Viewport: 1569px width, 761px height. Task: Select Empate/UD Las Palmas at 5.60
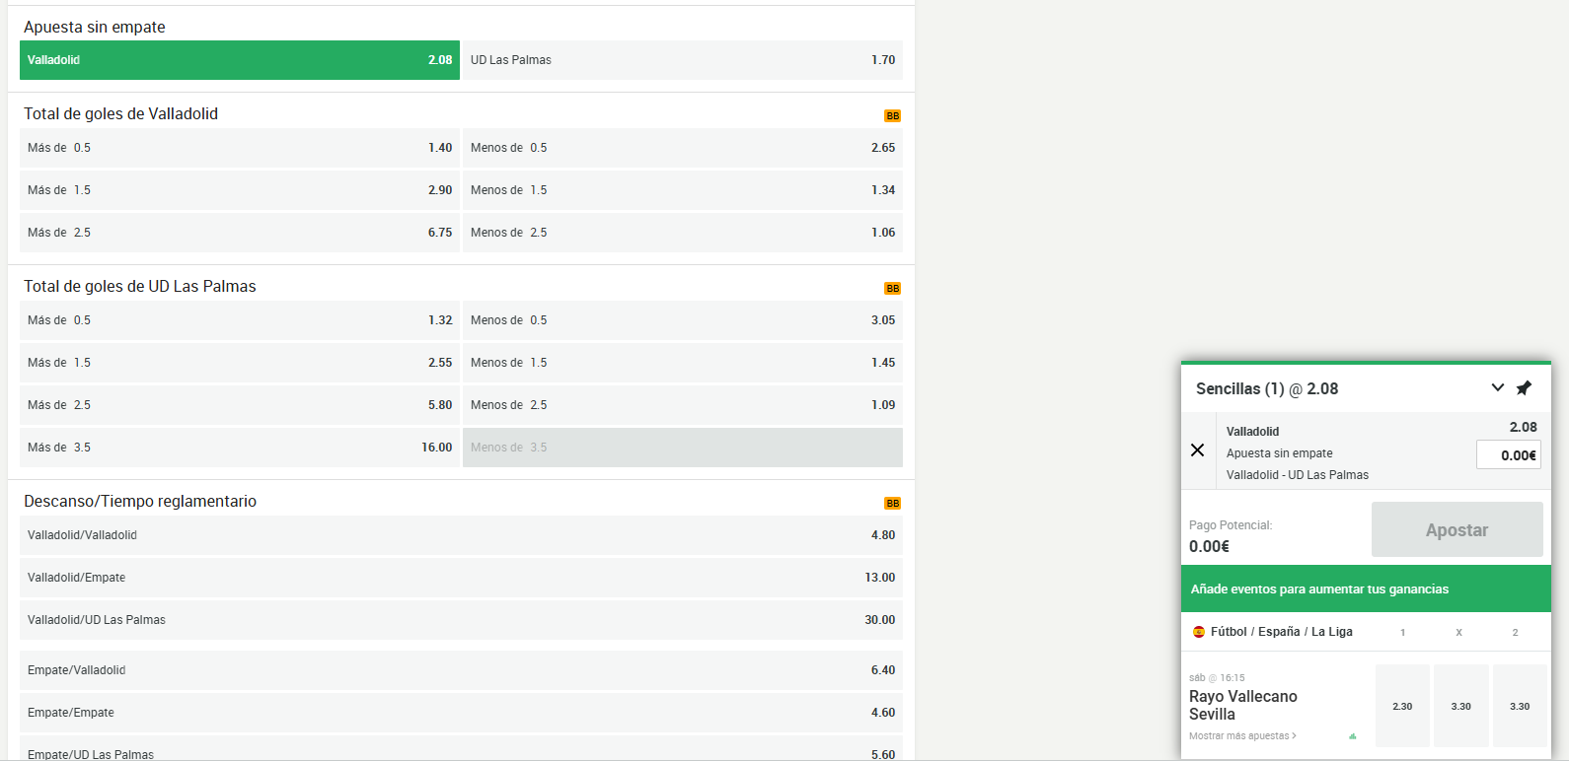[x=461, y=748]
